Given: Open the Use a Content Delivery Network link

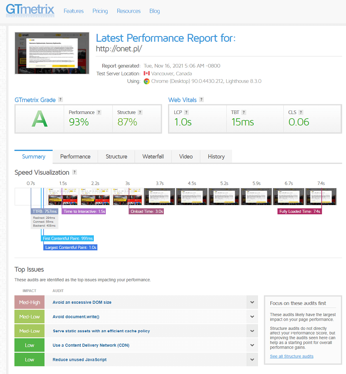Looking at the screenshot, I should (91, 345).
